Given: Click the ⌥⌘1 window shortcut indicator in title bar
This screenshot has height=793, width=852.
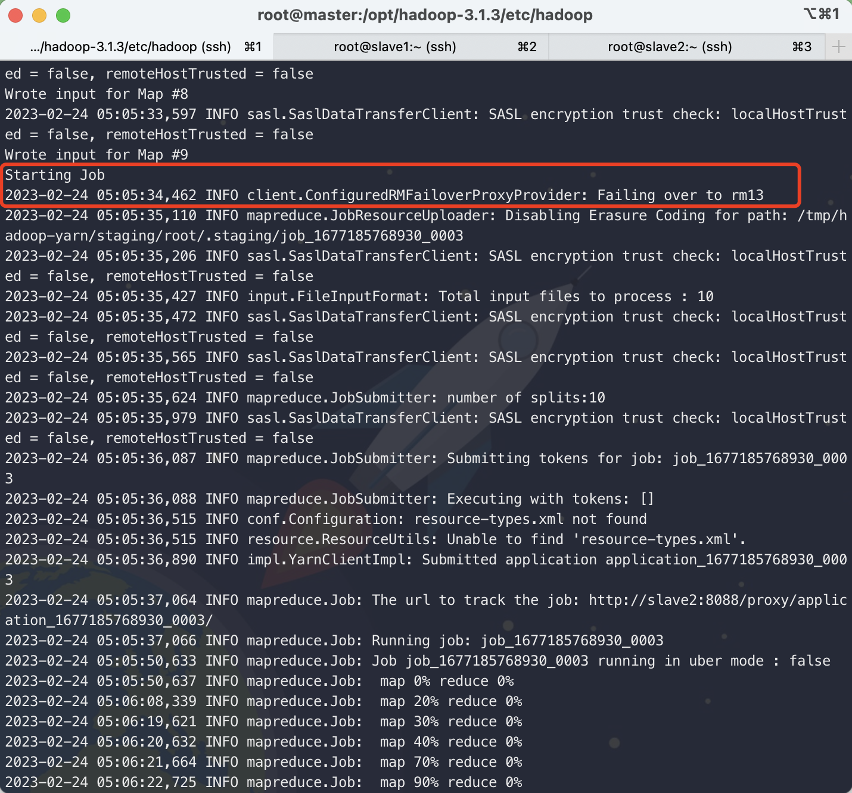Looking at the screenshot, I should pos(822,14).
